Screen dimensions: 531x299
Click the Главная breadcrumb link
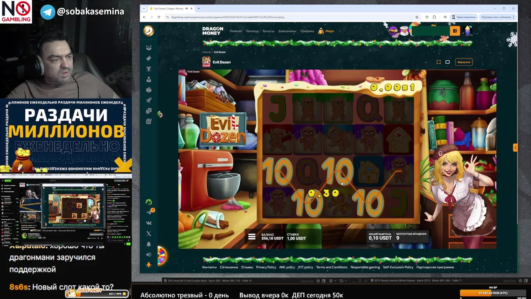[207, 52]
